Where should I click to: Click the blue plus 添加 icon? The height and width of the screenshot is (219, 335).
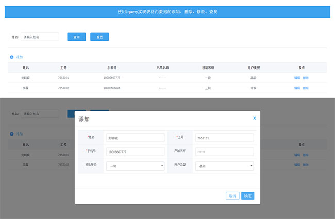point(12,57)
